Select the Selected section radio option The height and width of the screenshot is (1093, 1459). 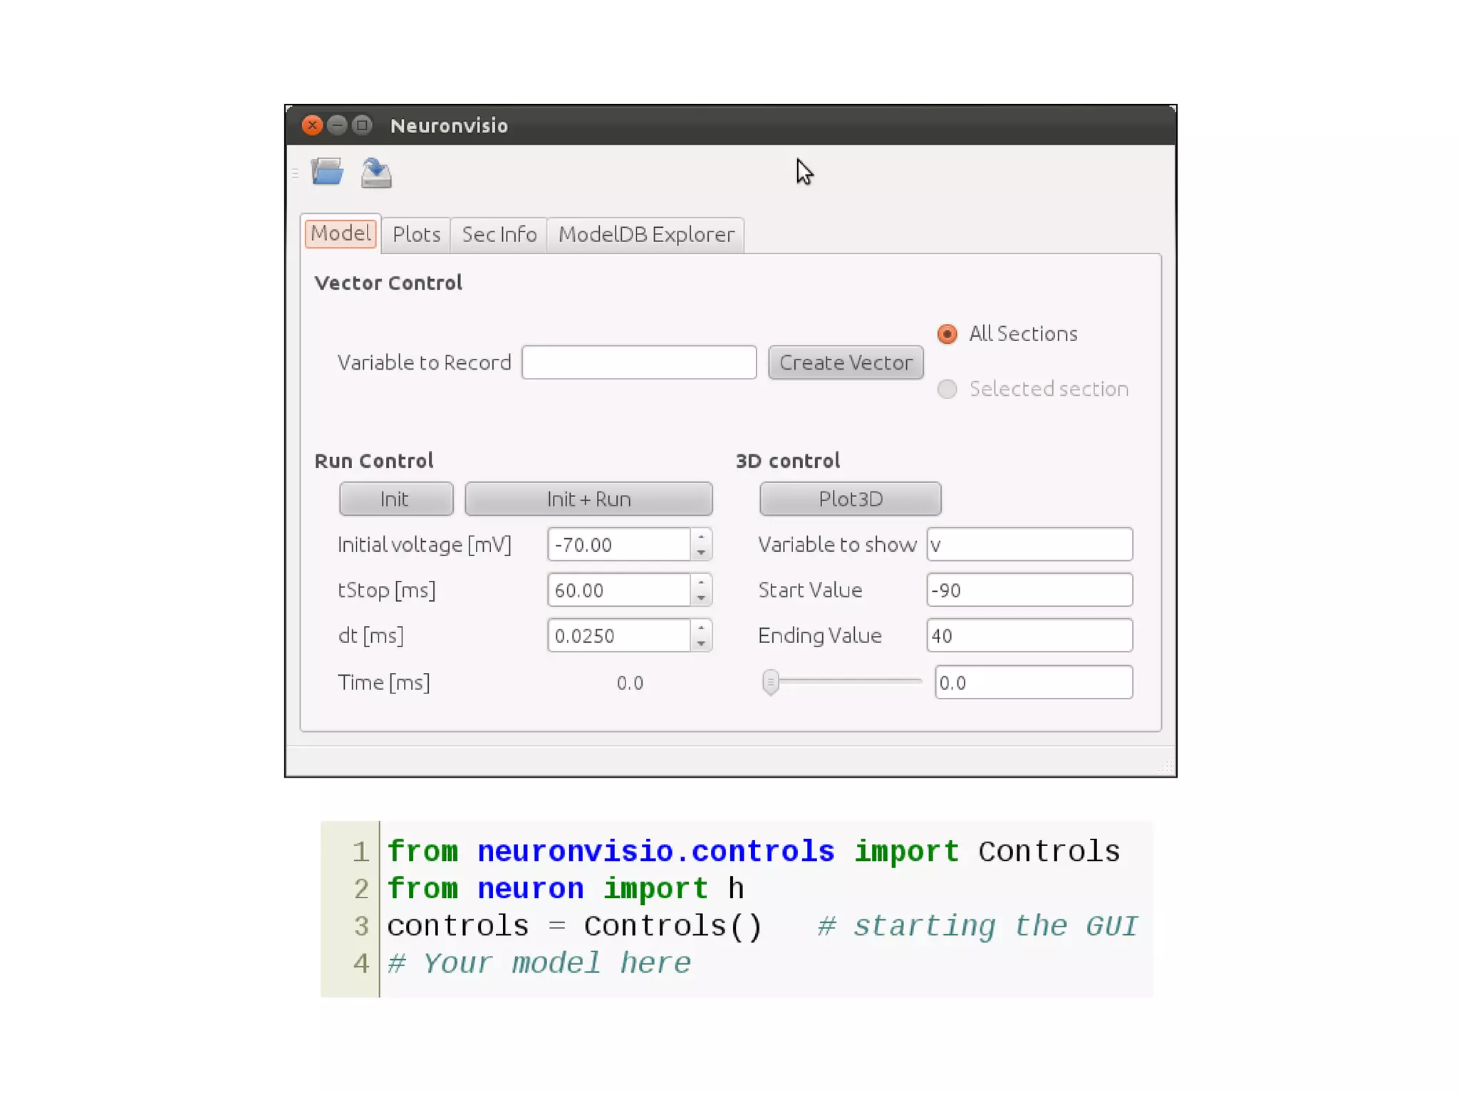(947, 389)
